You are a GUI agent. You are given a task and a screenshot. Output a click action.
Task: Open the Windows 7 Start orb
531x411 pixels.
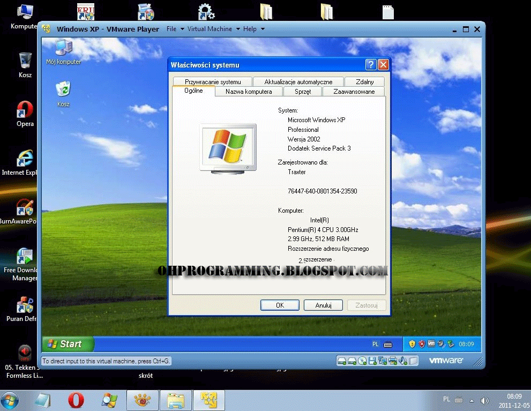(x=10, y=400)
